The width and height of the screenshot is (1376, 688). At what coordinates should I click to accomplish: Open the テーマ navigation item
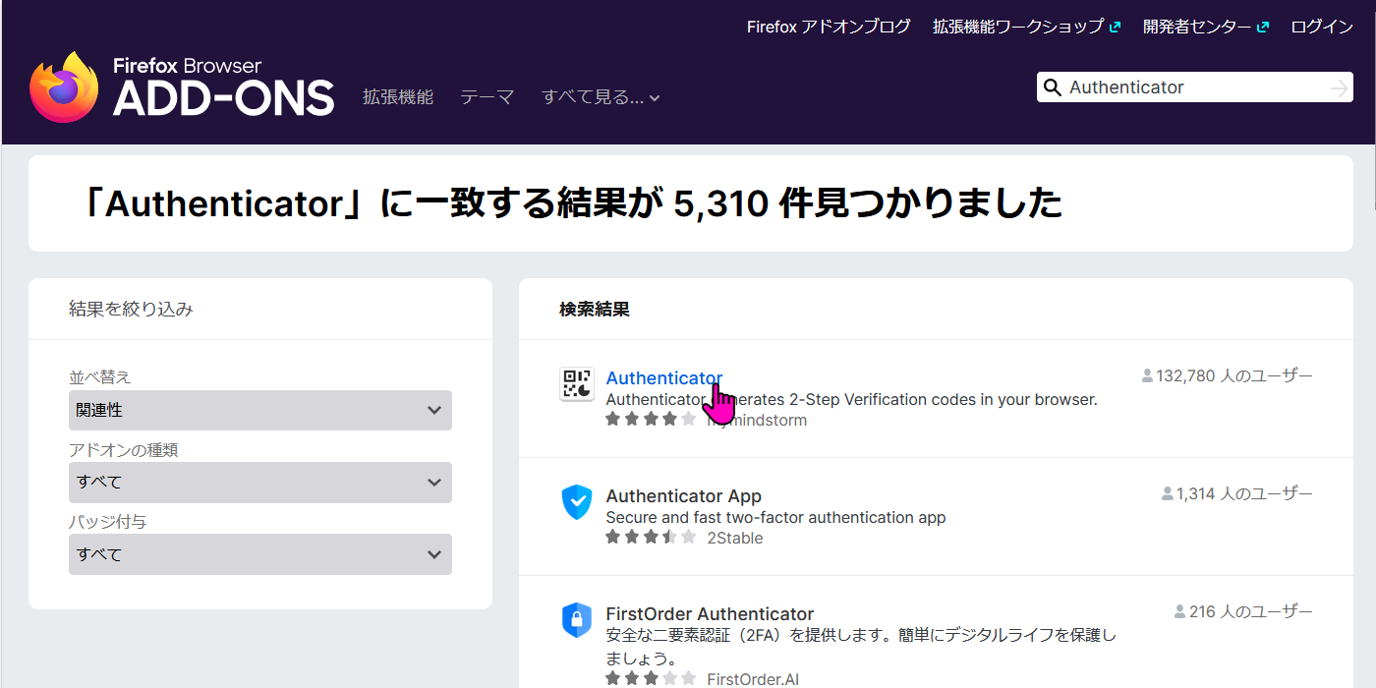pos(487,97)
